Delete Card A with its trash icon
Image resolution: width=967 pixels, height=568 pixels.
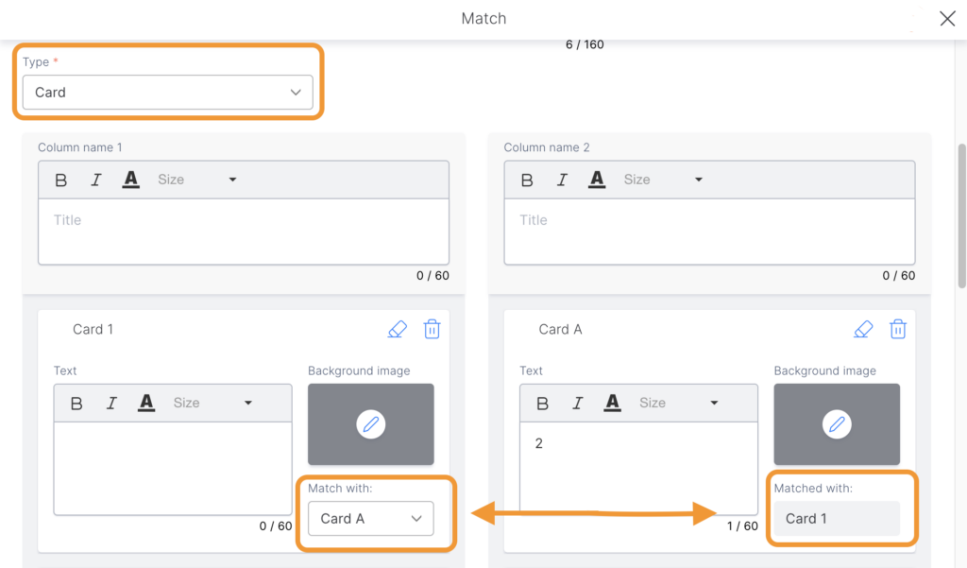(898, 329)
